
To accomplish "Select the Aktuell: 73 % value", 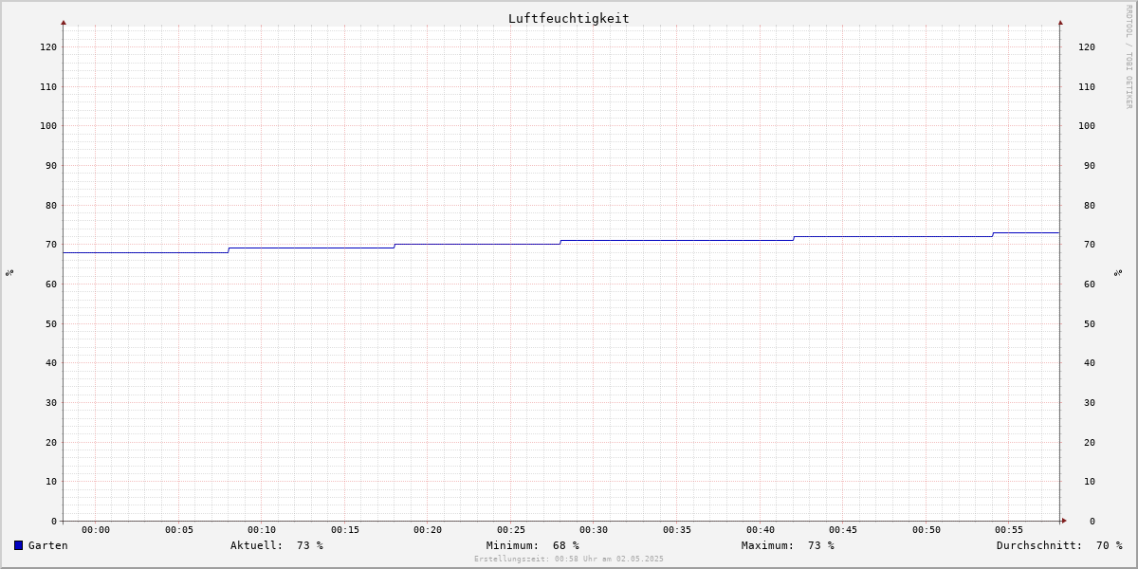I will coord(277,545).
